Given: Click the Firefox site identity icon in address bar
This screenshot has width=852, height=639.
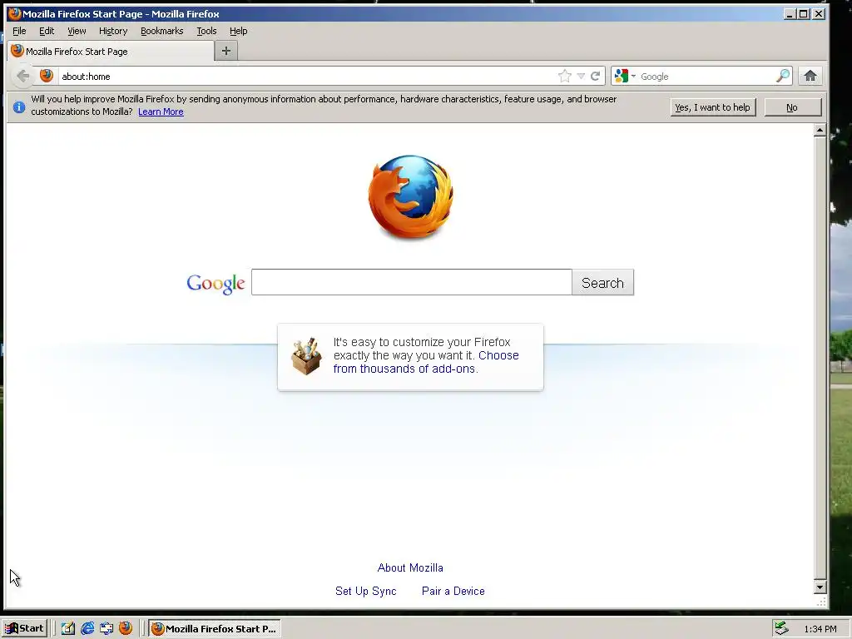Looking at the screenshot, I should point(47,76).
